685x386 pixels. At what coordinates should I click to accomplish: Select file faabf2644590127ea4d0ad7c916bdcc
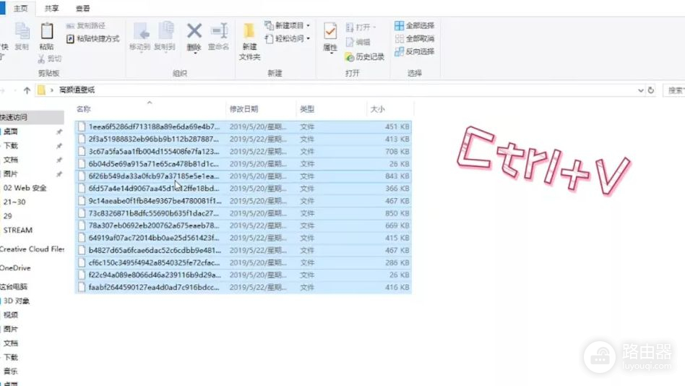click(244, 287)
